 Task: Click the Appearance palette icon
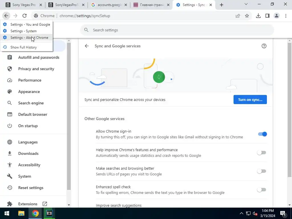10,92
